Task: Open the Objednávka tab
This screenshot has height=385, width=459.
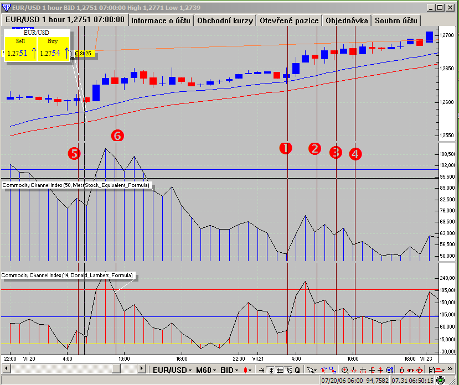Action: click(x=347, y=20)
